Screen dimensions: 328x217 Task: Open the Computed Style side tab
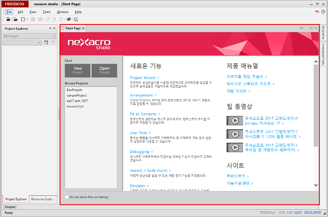tap(323, 54)
